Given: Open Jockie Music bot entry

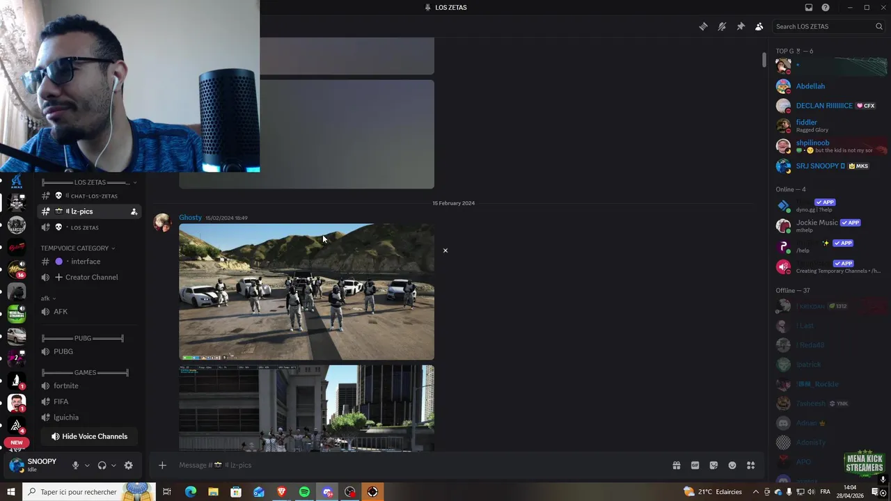Looking at the screenshot, I should tap(830, 225).
